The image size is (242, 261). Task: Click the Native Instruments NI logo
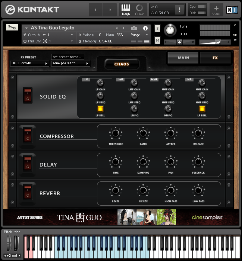pyautogui.click(x=232, y=10)
